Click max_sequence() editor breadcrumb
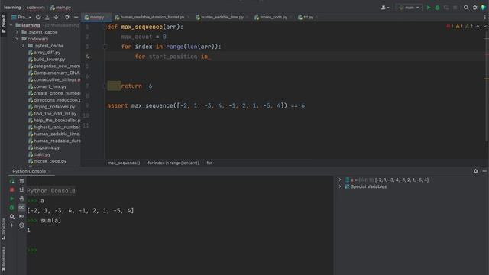The image size is (489, 275). pos(124,163)
